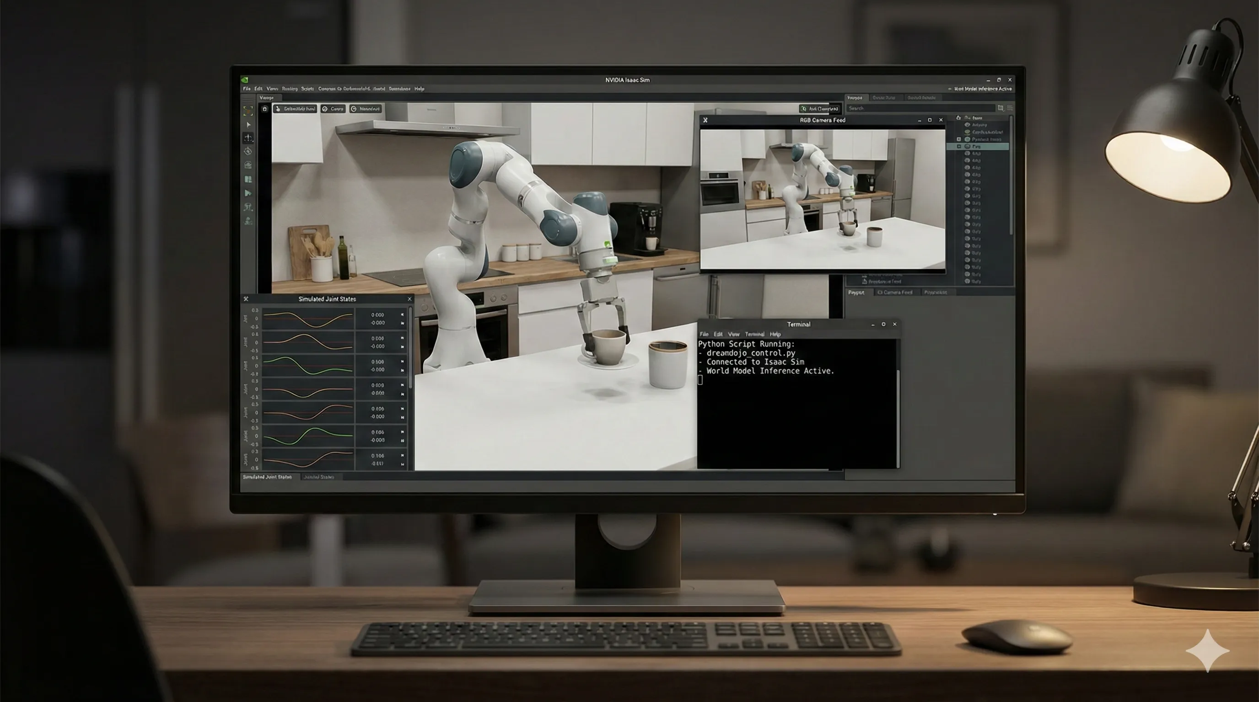This screenshot has height=702, width=1259.
Task: Expand the highlighted stage tree row
Action: click(x=959, y=146)
